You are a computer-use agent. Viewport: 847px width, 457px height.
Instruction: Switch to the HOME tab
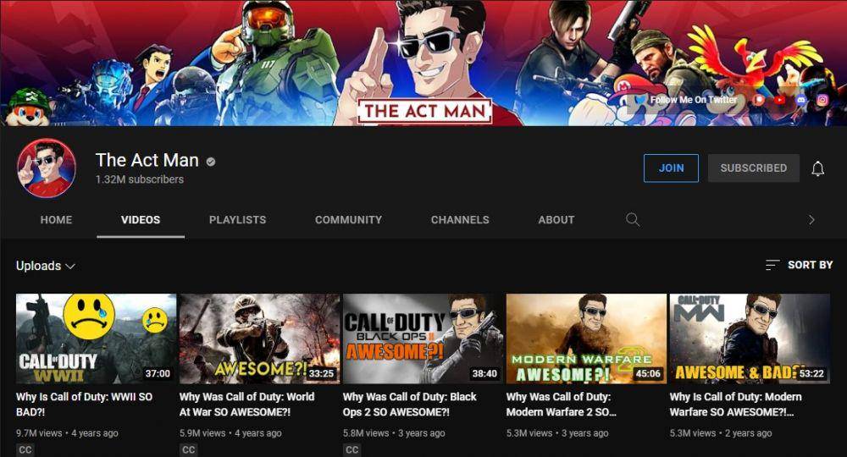(56, 219)
